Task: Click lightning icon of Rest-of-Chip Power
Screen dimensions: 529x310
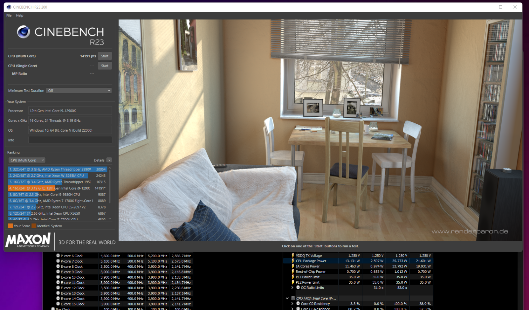Action: (293, 271)
